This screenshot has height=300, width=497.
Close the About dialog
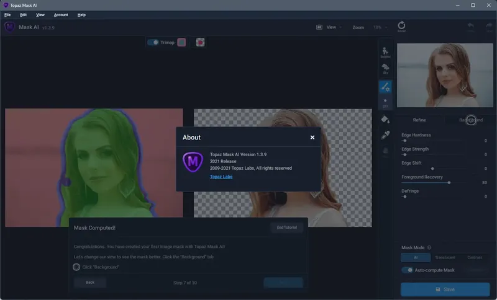[x=312, y=137]
